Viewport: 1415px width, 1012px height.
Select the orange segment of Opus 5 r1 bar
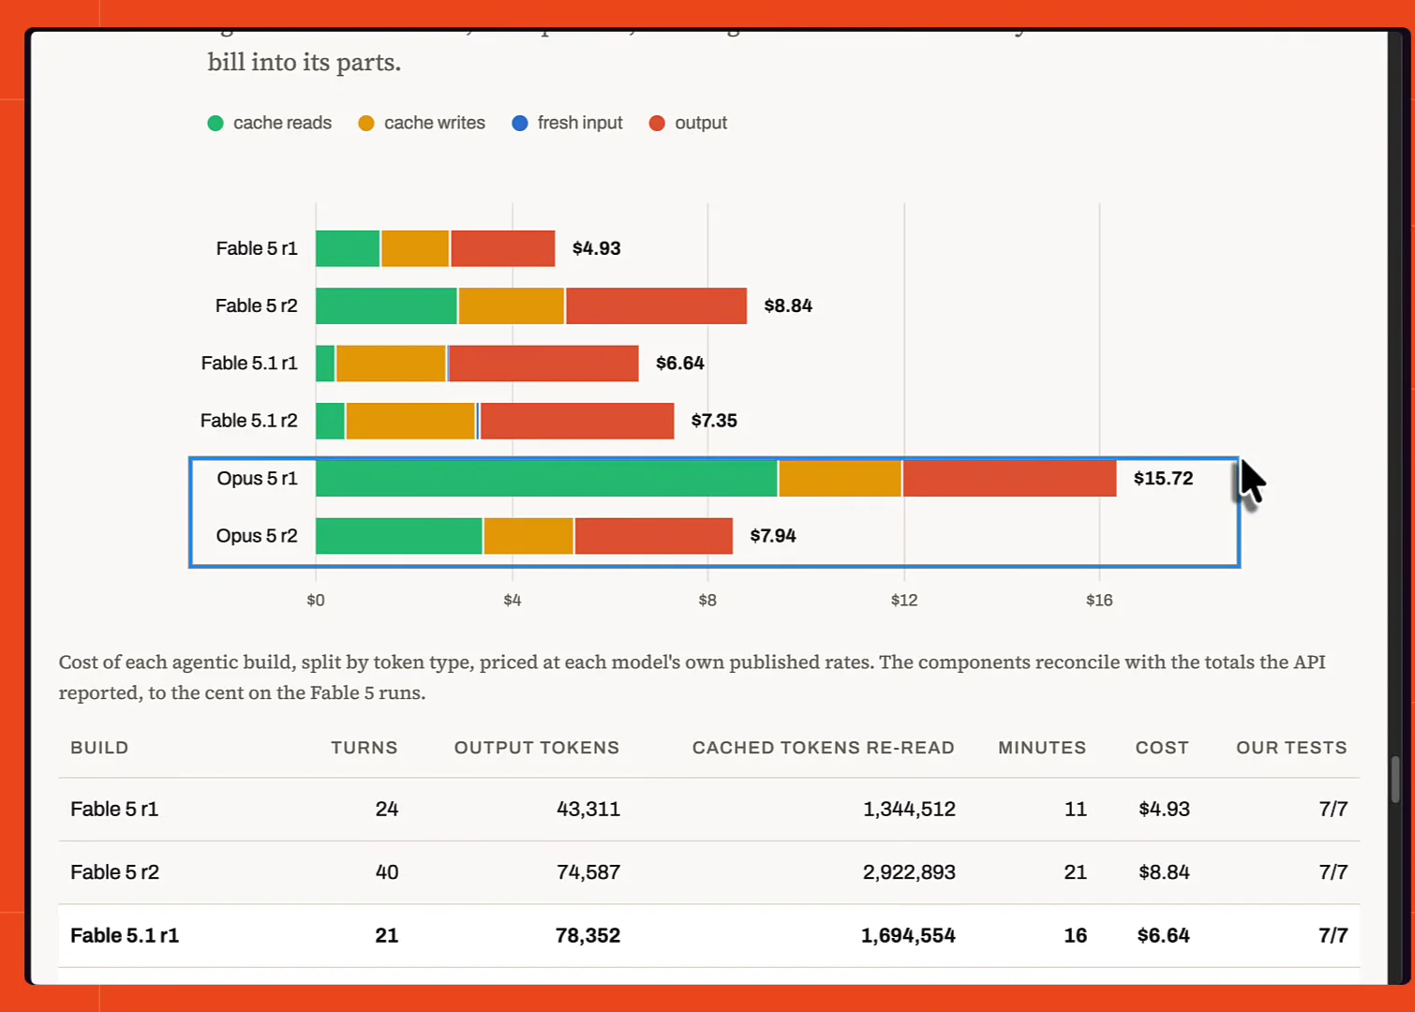(x=841, y=478)
